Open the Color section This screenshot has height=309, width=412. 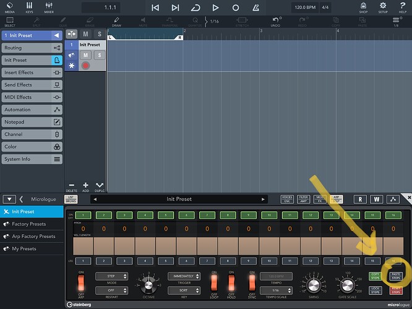(x=32, y=146)
